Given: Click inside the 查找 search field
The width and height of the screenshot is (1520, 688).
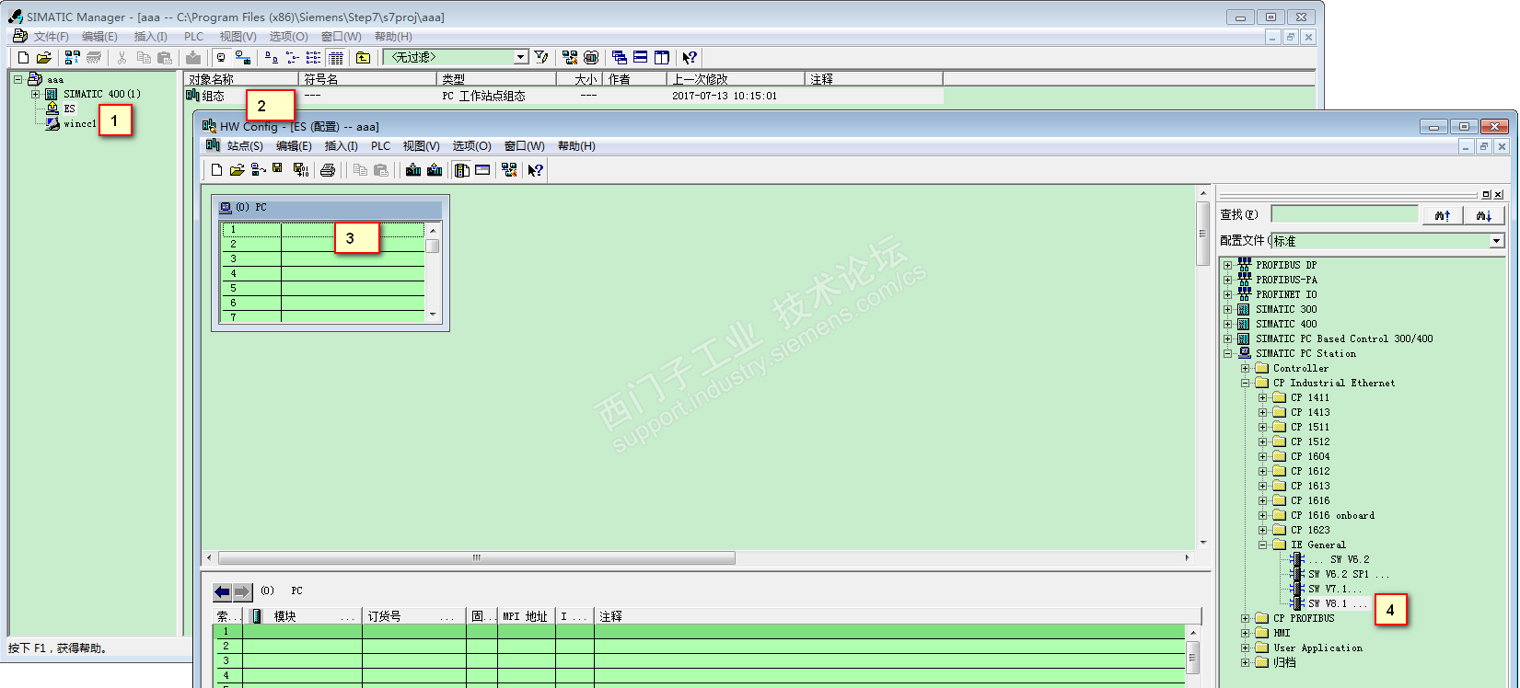Looking at the screenshot, I should pyautogui.click(x=1344, y=214).
